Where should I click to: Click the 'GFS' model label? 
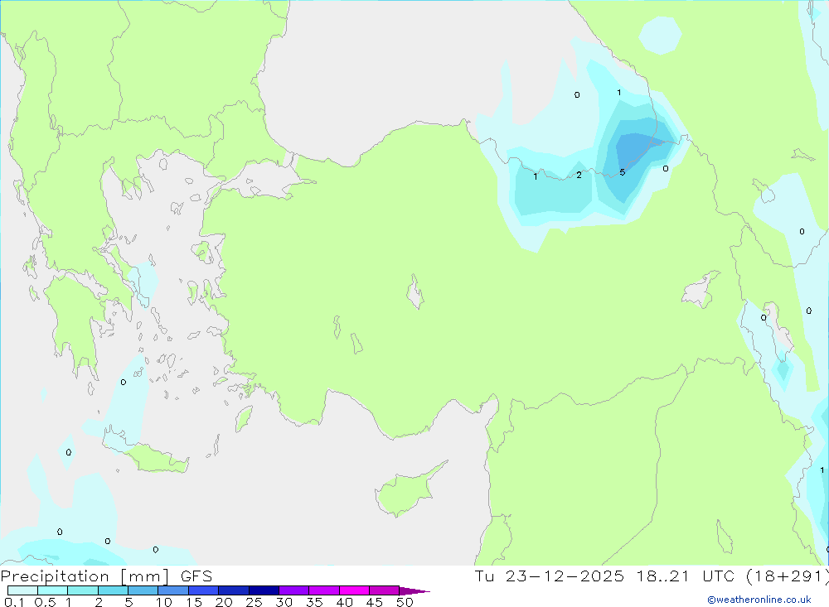(196, 576)
